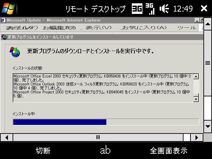
Task: Close Remote Desktop with the X button
Action: (204, 9)
